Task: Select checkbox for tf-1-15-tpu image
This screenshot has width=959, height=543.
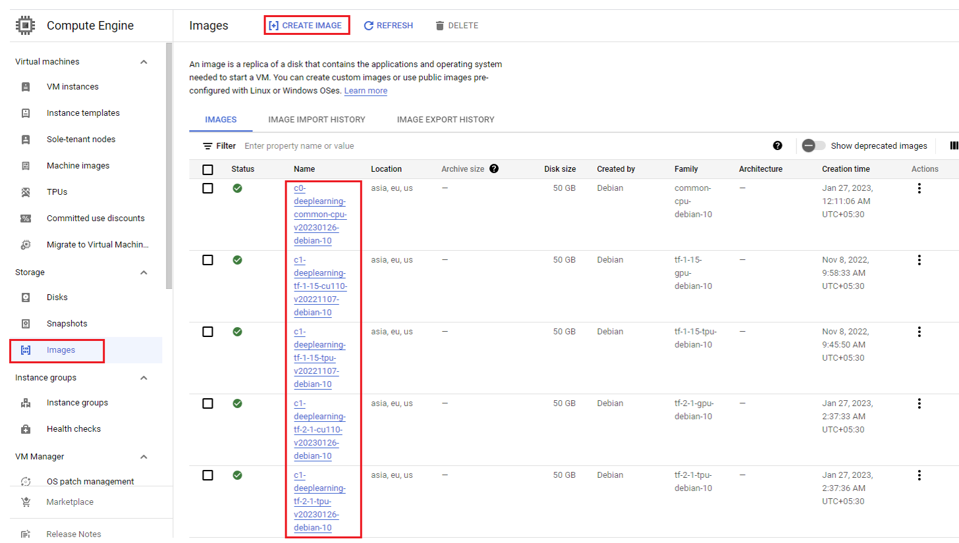Action: pyautogui.click(x=207, y=332)
